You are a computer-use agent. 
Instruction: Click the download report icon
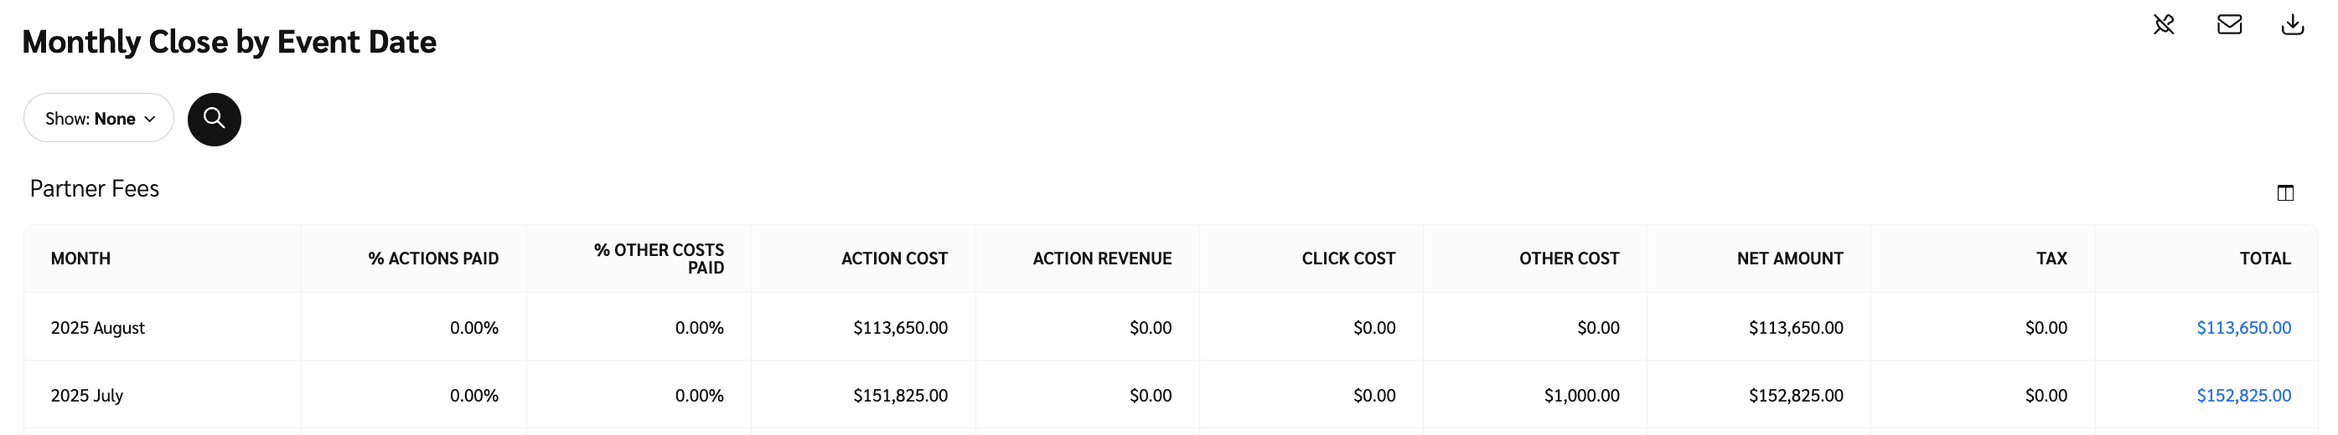tap(2293, 24)
